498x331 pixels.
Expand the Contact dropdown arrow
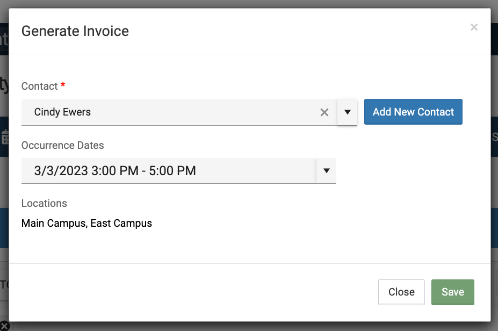tap(348, 112)
